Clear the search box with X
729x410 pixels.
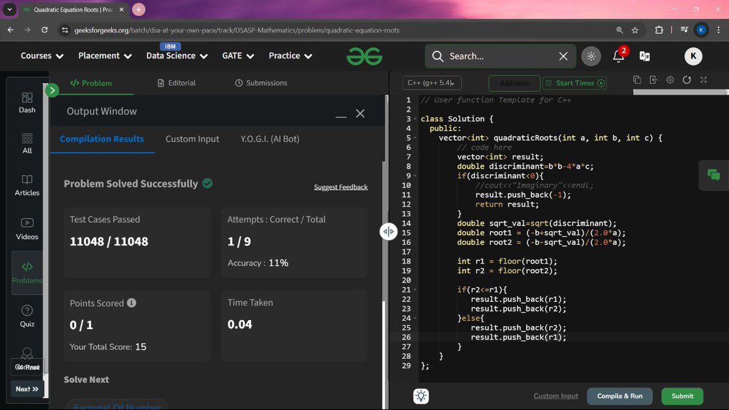pos(563,56)
